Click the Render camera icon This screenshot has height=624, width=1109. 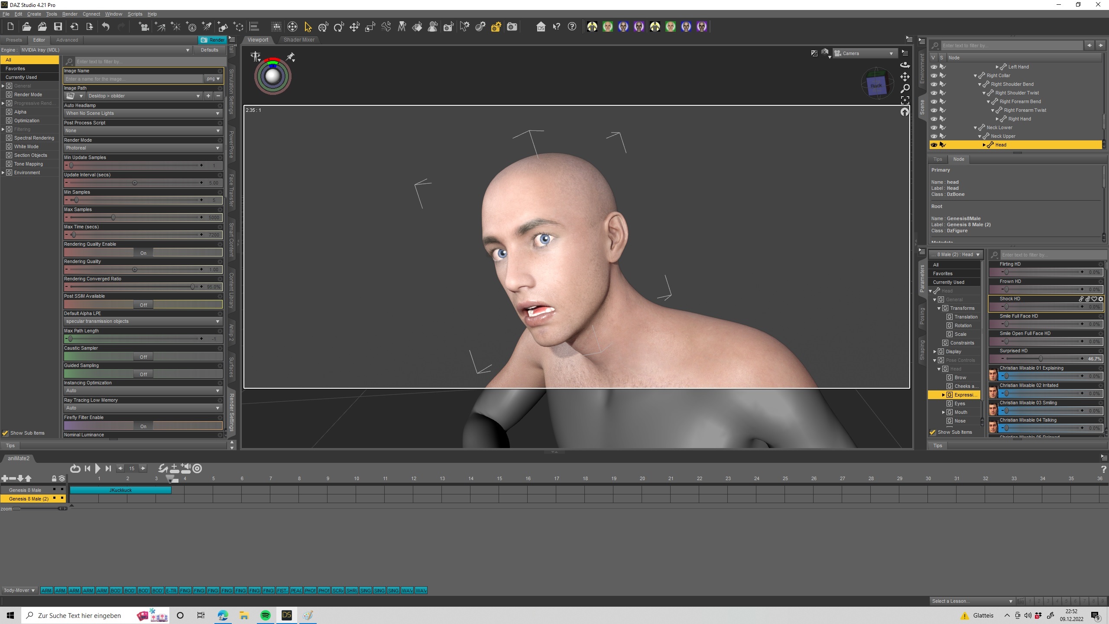coord(512,27)
